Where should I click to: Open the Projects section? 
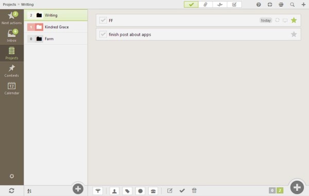(x=12, y=53)
